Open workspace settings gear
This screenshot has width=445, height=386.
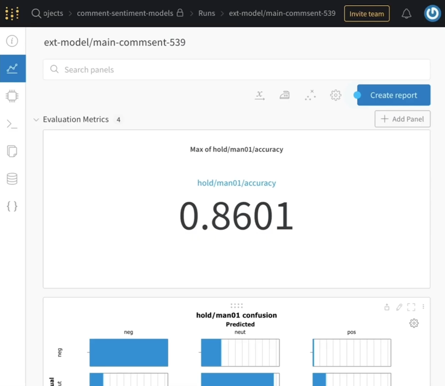pos(335,95)
